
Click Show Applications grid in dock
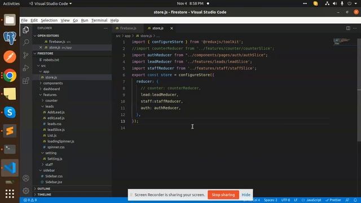coord(10,194)
